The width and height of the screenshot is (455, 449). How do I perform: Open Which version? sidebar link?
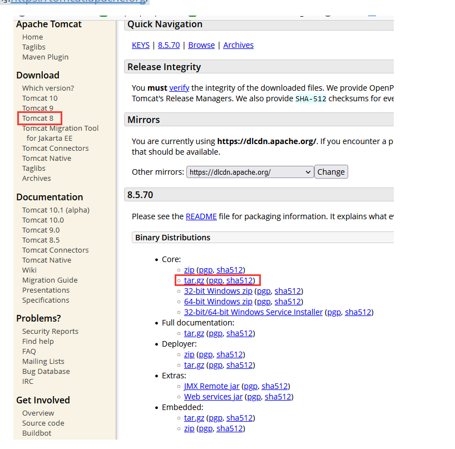click(48, 88)
